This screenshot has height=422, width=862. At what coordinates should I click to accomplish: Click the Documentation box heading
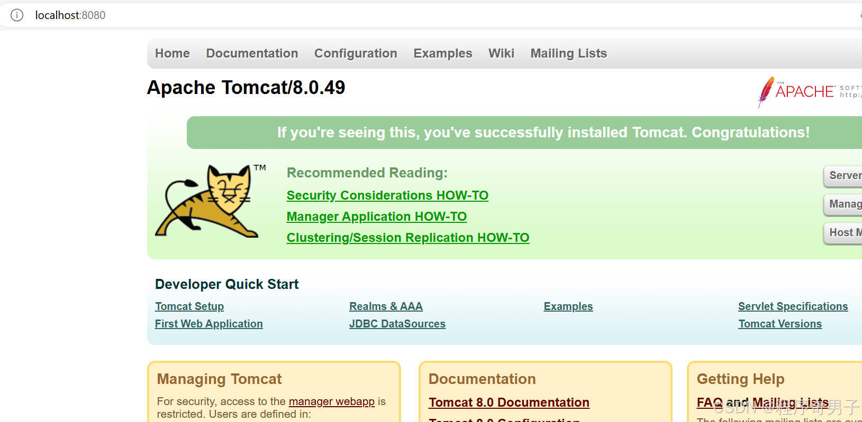[x=482, y=379]
